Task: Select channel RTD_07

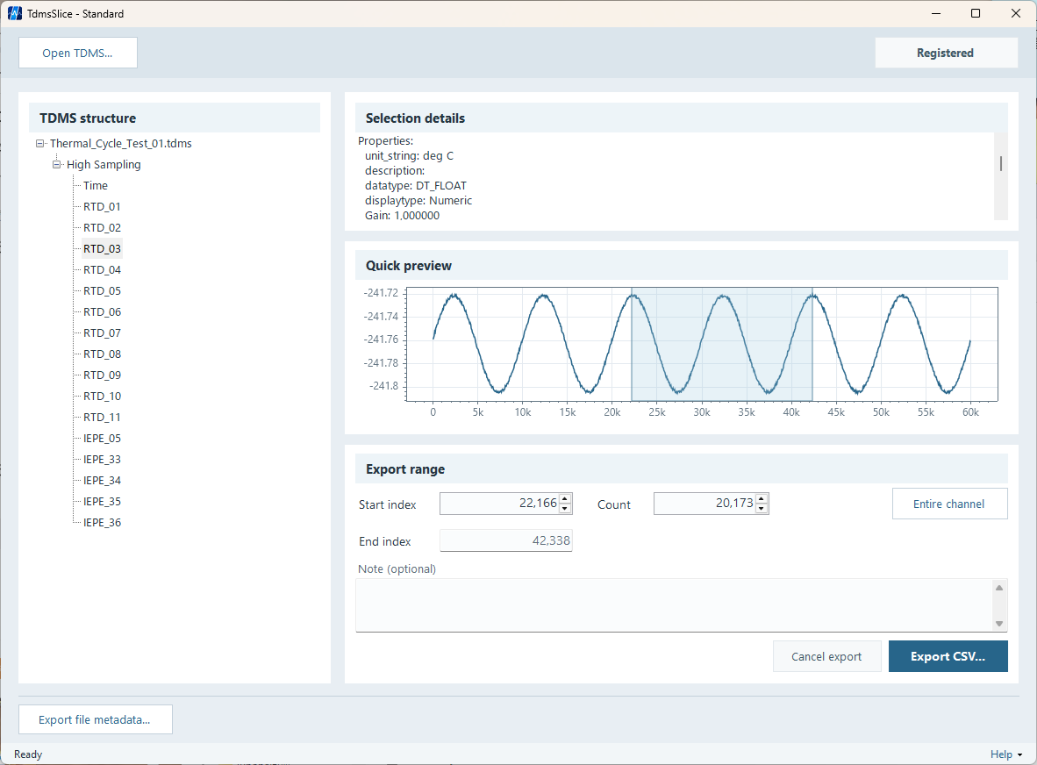Action: coord(102,333)
